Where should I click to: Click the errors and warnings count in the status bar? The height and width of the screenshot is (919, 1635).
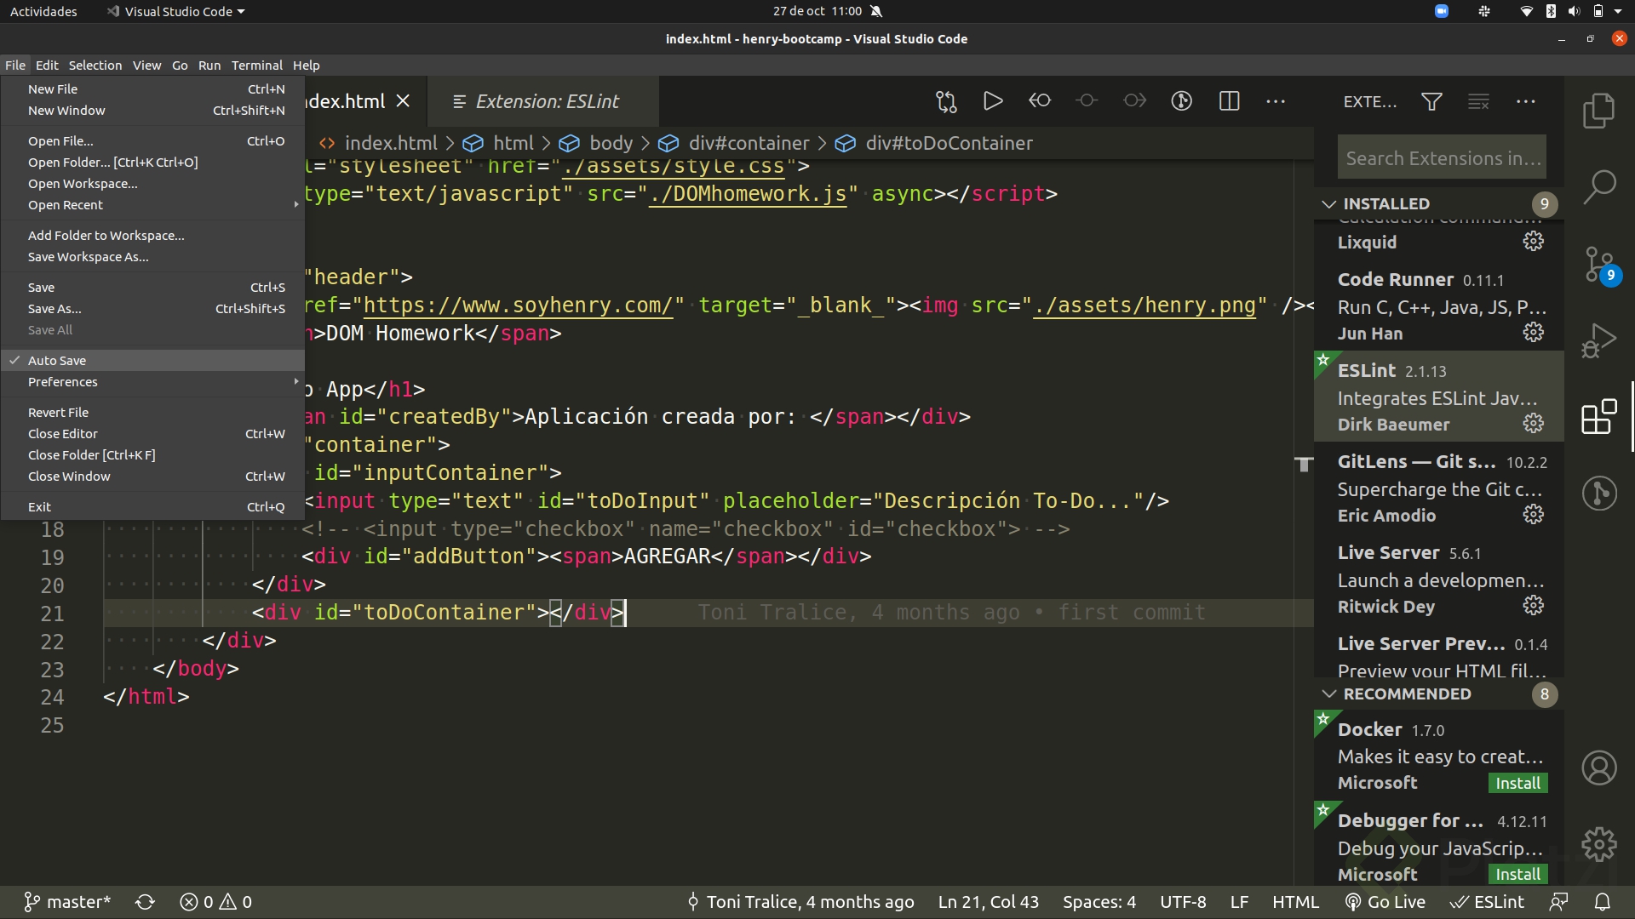coord(216,902)
